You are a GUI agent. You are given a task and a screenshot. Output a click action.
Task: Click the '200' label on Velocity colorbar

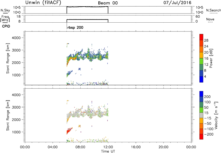pyautogui.click(x=207, y=97)
